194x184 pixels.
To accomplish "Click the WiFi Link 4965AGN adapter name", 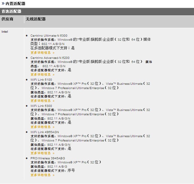I will pos(44,132).
